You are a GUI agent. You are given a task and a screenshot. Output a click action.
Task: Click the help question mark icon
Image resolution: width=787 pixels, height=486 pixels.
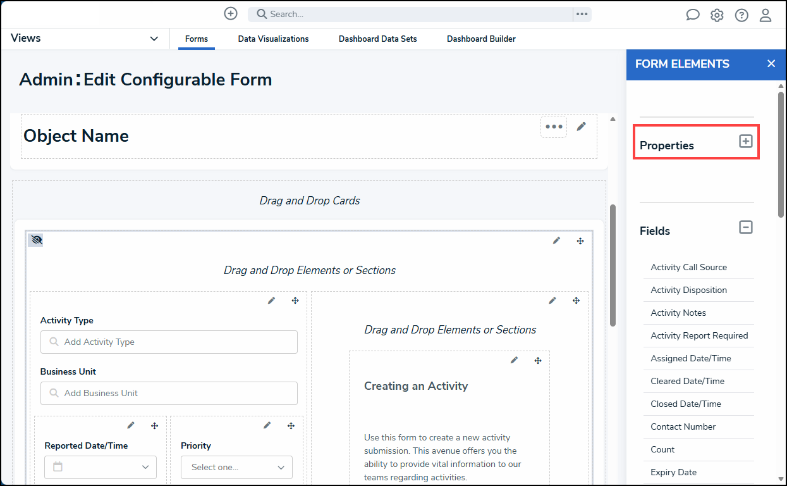click(741, 15)
